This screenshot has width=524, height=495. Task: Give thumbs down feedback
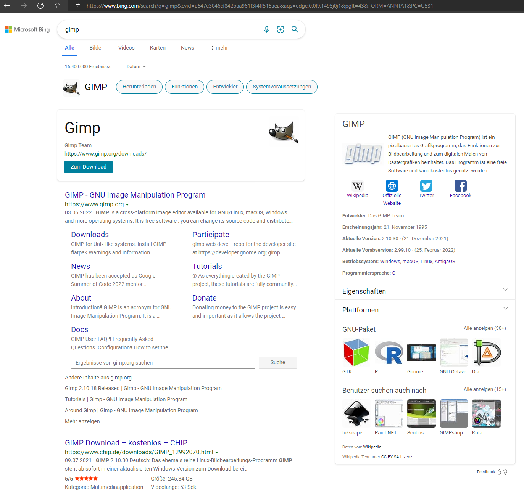[505, 472]
